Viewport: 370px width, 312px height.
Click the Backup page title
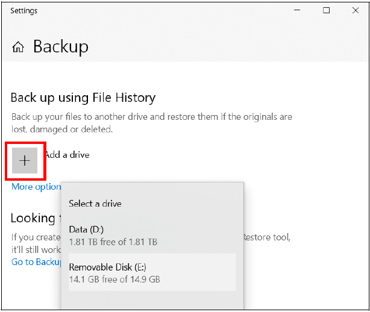[x=60, y=46]
